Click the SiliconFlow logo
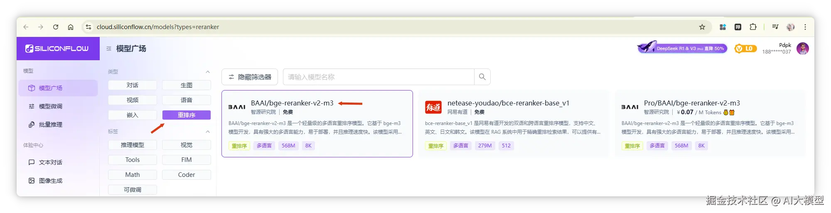This screenshot has width=831, height=213. pyautogui.click(x=57, y=49)
